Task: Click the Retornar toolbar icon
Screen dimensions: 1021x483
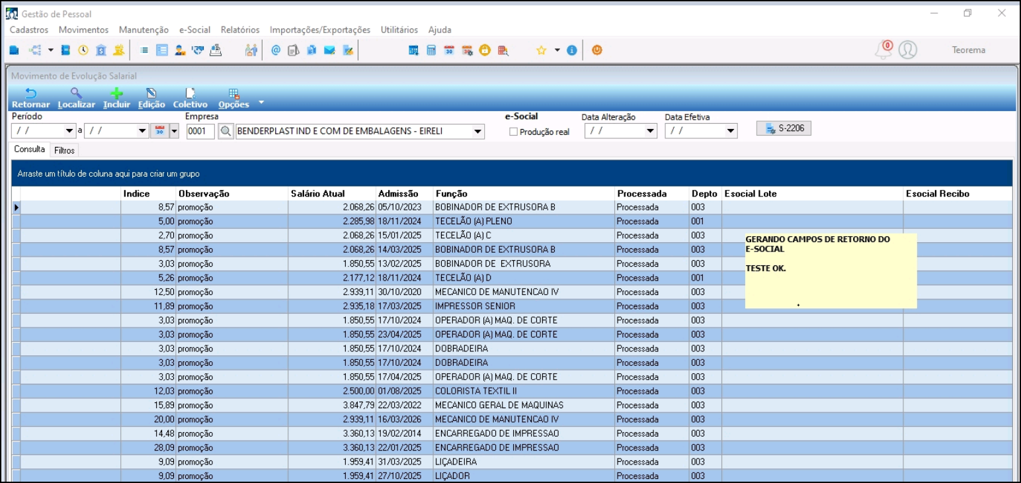Action: point(30,98)
